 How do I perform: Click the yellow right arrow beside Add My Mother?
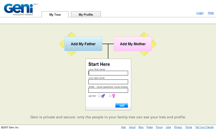(154, 44)
